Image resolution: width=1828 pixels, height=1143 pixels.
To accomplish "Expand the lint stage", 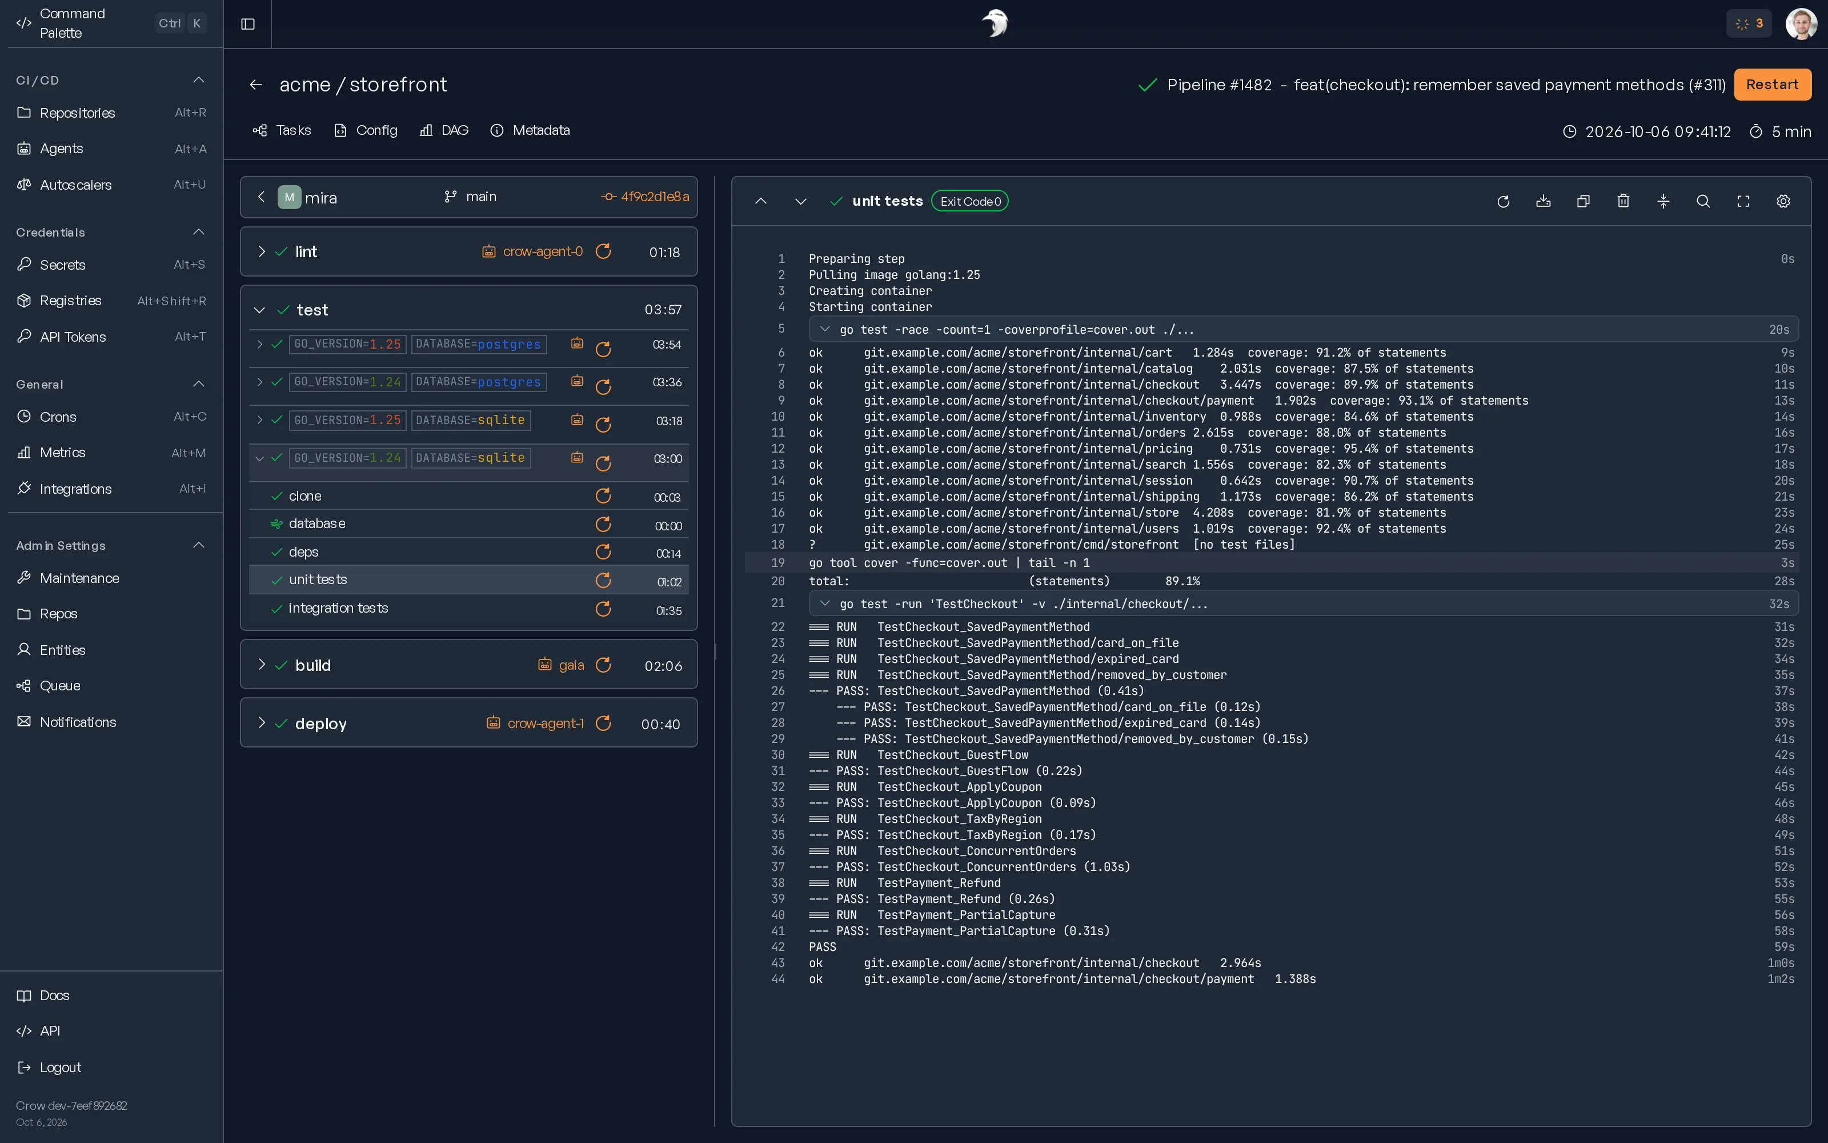I will [x=262, y=251].
